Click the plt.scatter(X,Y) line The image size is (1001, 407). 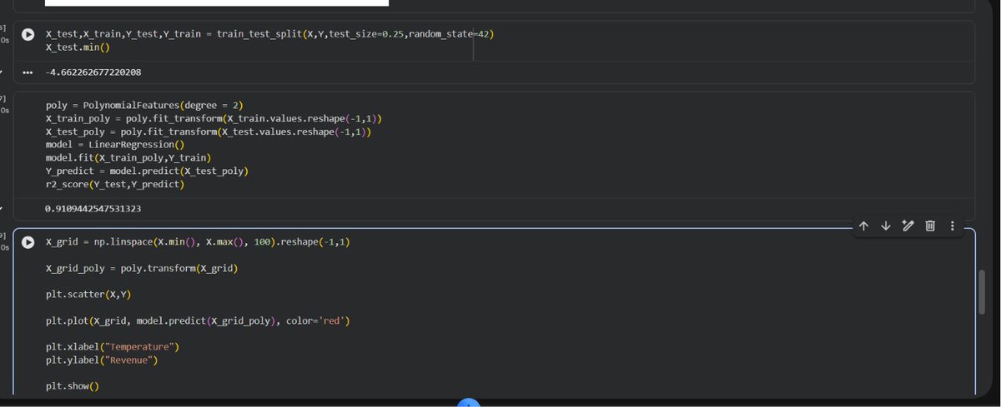coord(88,295)
